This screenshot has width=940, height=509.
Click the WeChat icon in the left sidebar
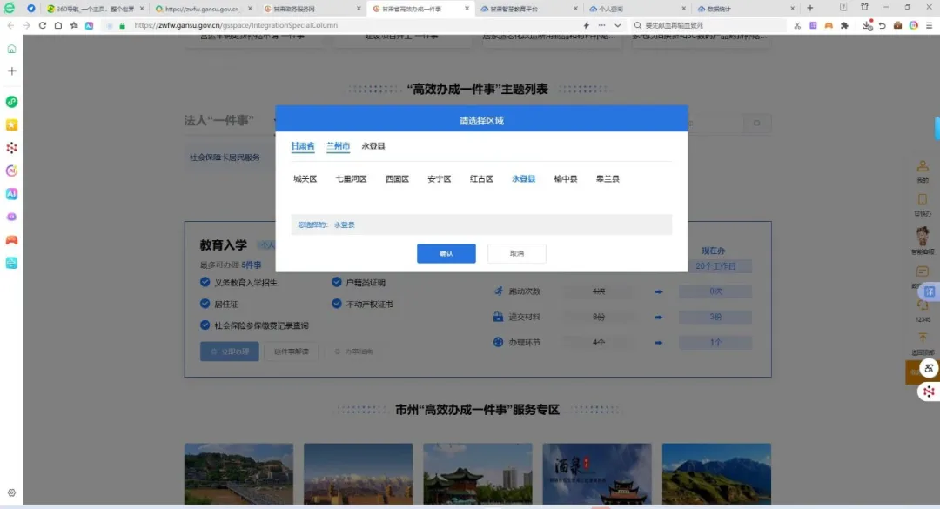pos(11,102)
